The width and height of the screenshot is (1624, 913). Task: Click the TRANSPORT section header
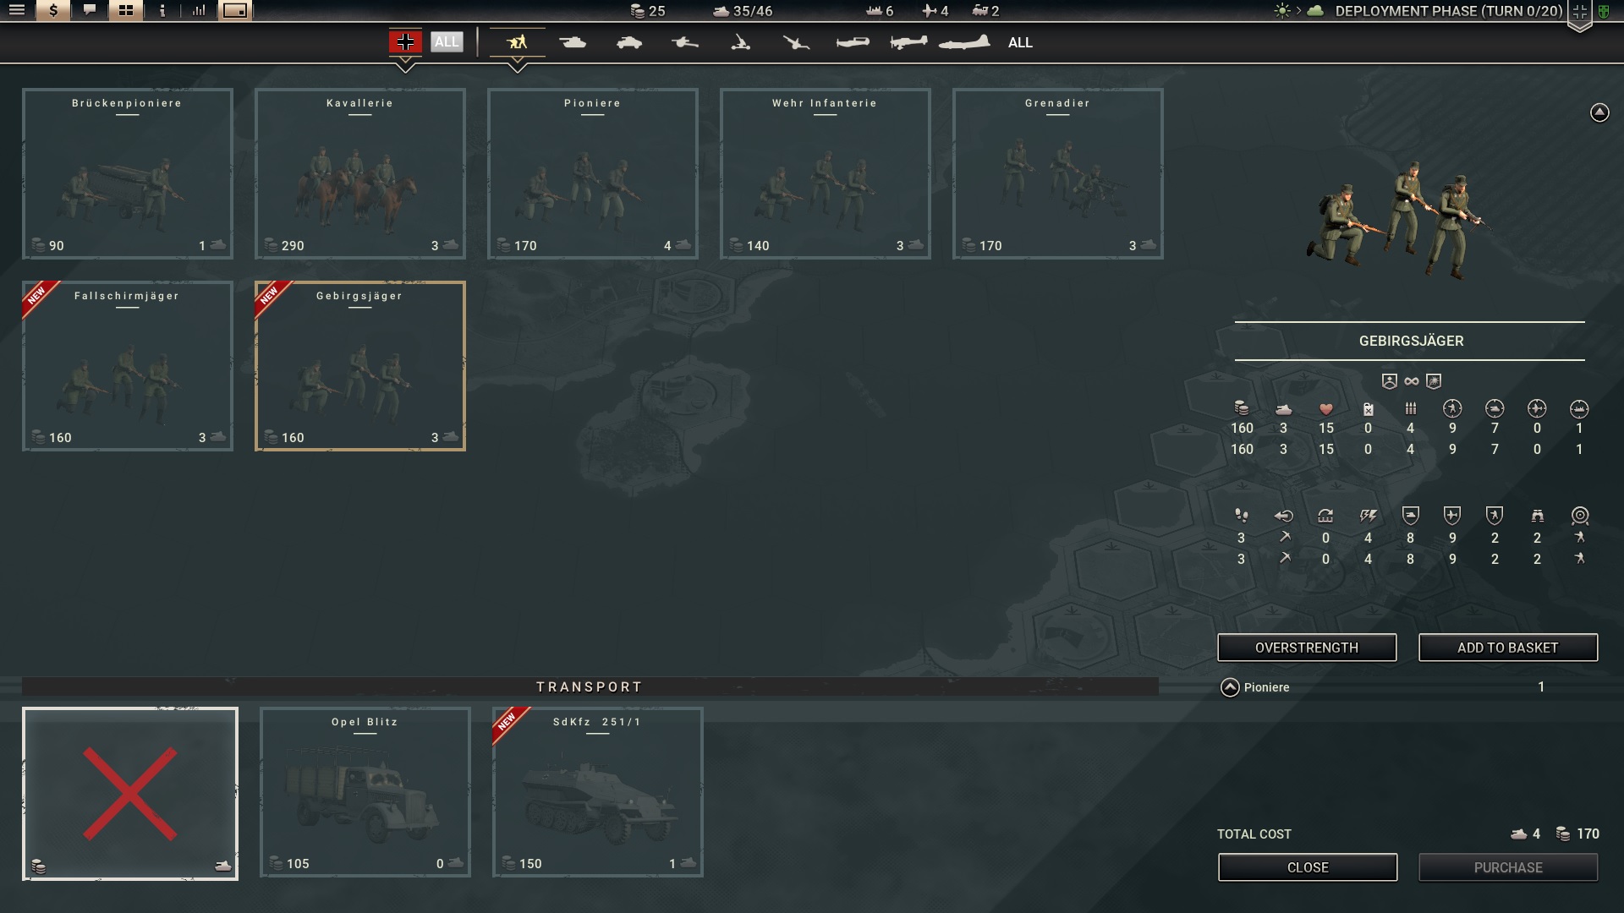[590, 686]
